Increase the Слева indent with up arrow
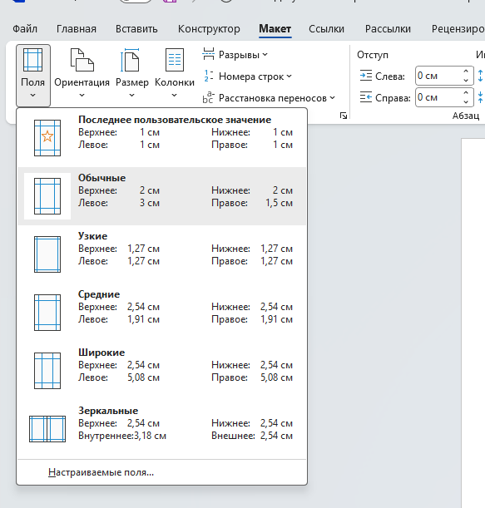This screenshot has width=485, height=508. [466, 72]
